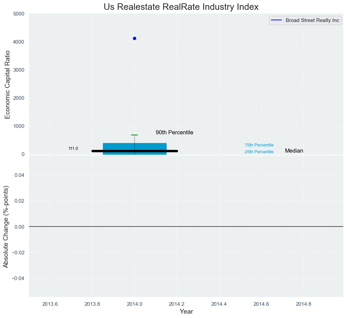Click the green 90th percentile whisker cap
Image resolution: width=347 pixels, height=318 pixels.
pos(134,135)
